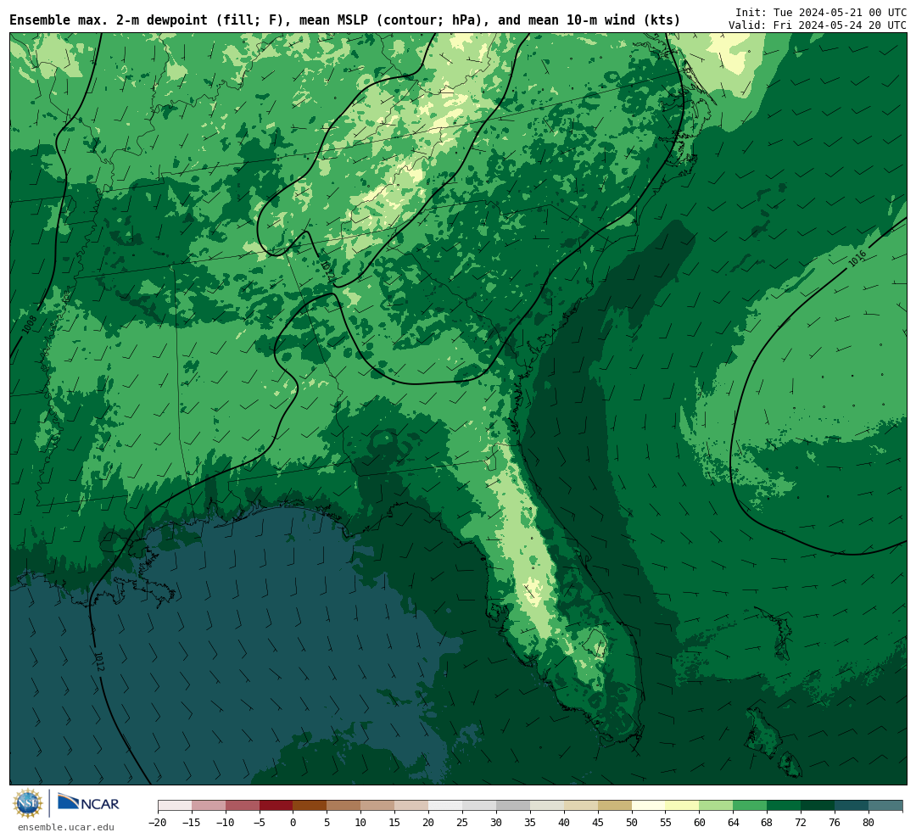Click the colorbar label 64
The height and width of the screenshot is (838, 916).
point(733,823)
